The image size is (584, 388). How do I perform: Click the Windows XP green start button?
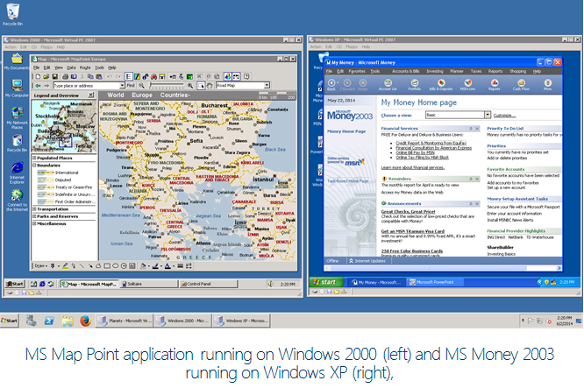(x=326, y=282)
